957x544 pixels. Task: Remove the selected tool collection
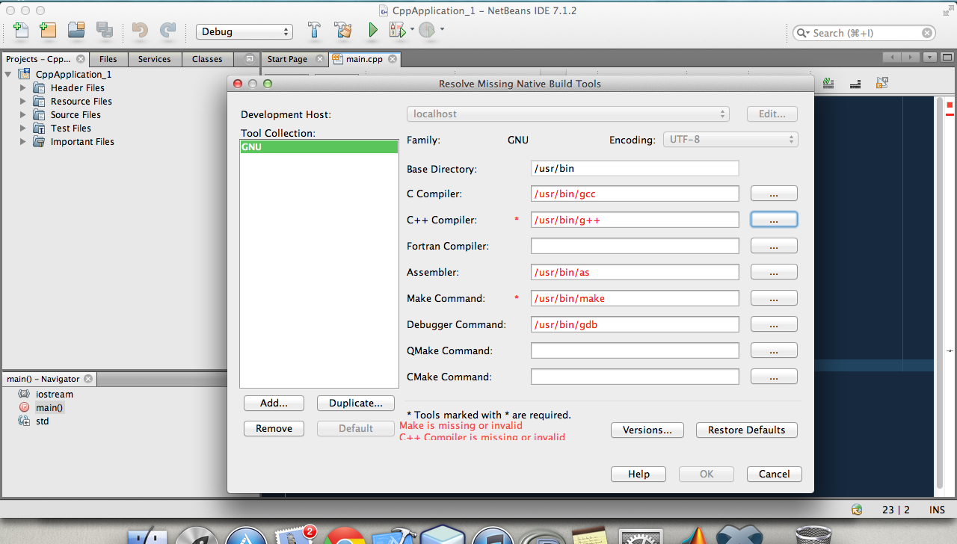(x=274, y=428)
